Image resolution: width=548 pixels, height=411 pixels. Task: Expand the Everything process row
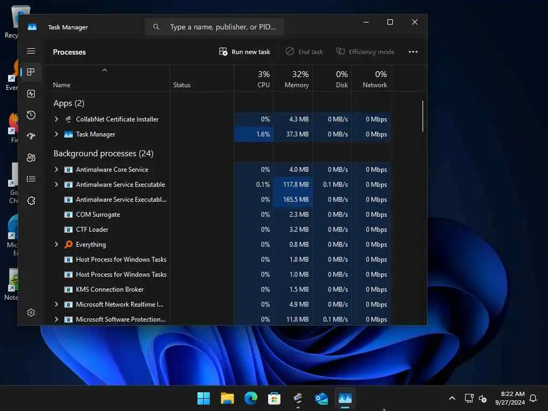56,244
